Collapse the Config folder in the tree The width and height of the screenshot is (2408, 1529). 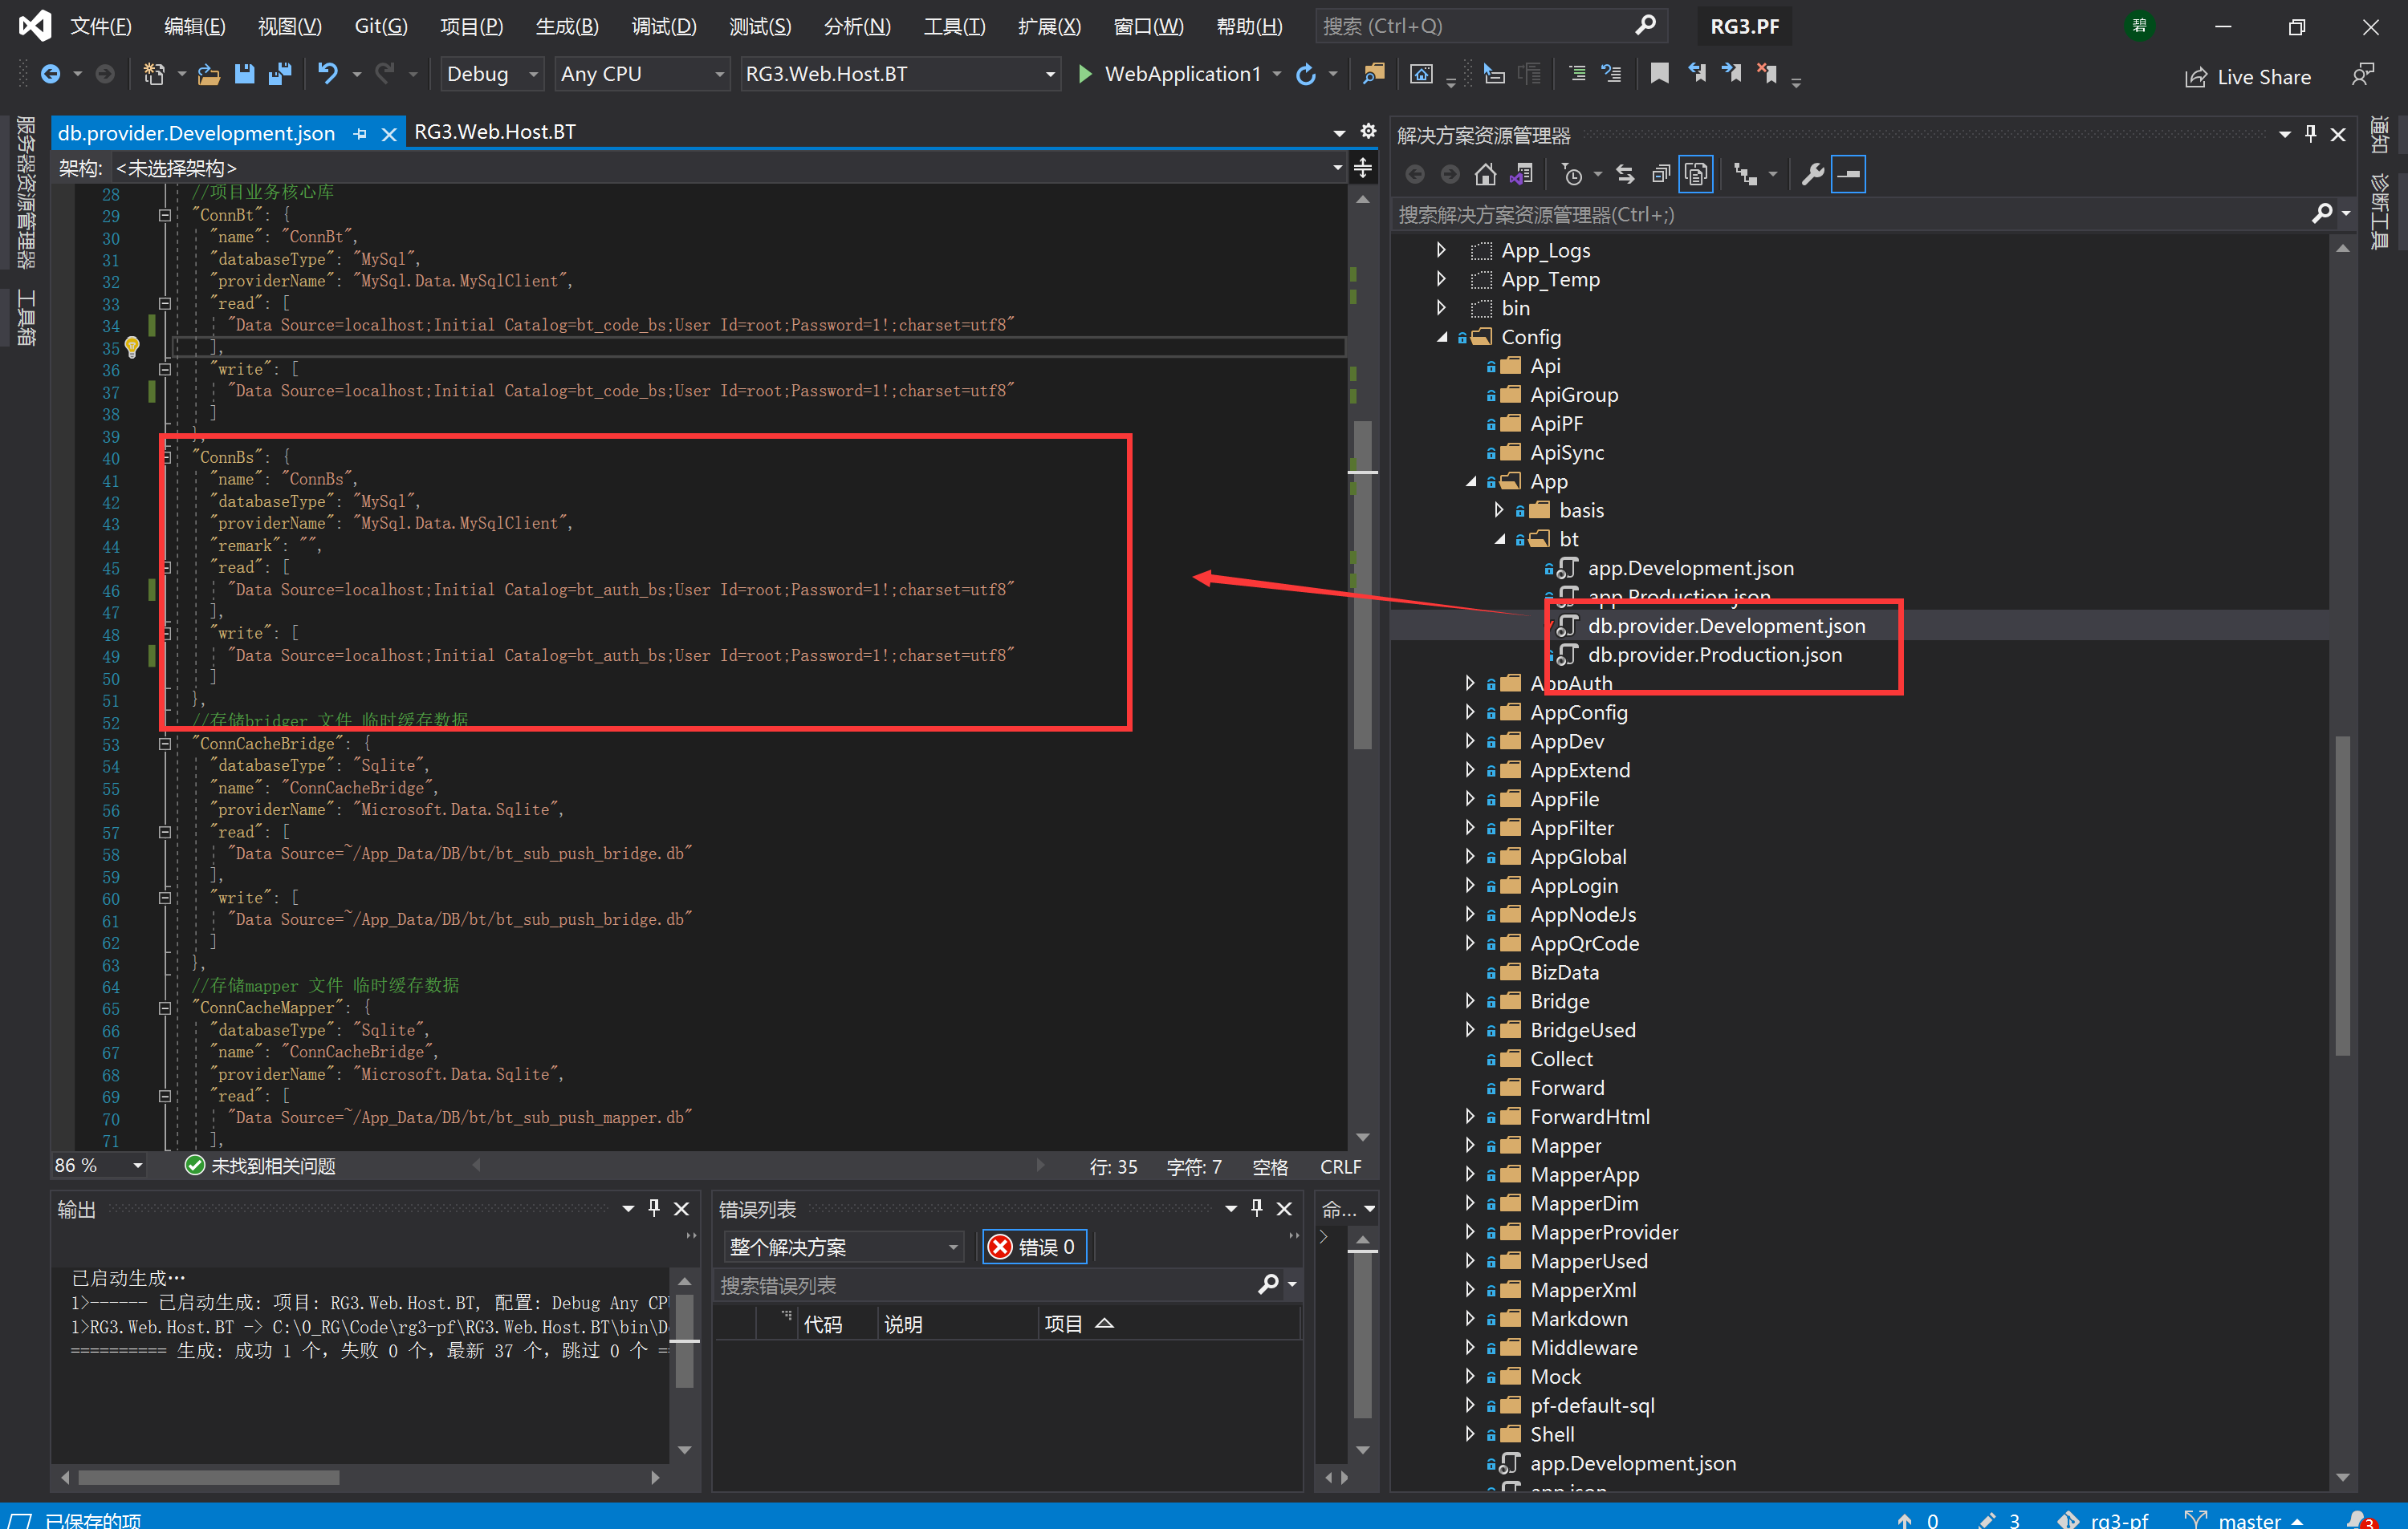(x=1442, y=338)
